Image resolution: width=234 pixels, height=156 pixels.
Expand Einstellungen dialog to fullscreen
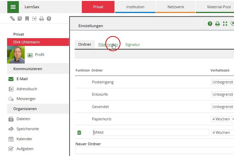click(x=225, y=24)
